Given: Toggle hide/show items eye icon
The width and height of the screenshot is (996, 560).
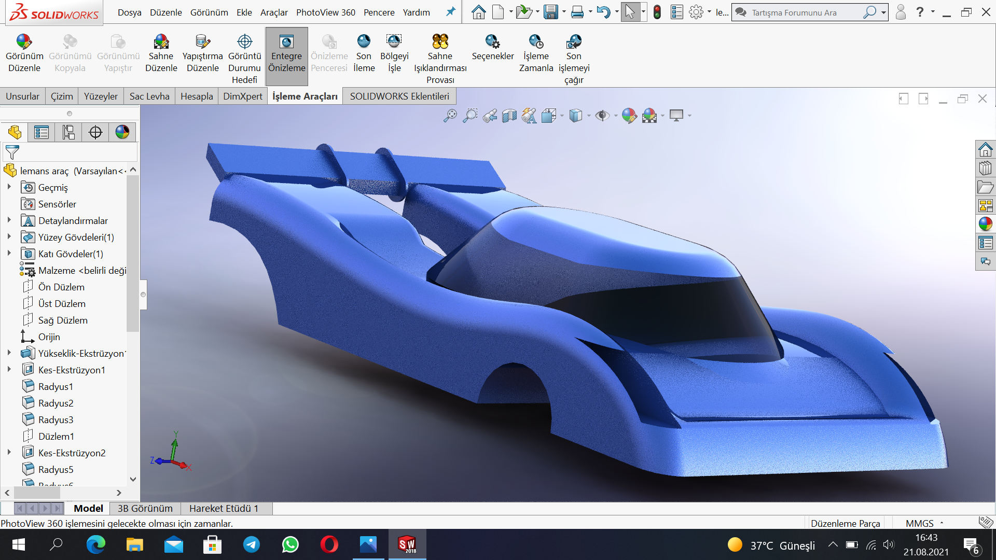Looking at the screenshot, I should point(602,116).
